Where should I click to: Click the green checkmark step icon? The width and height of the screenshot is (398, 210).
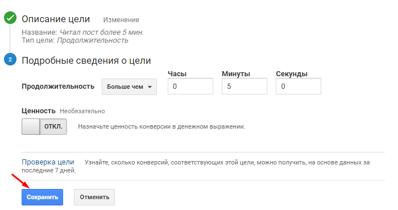pos(10,18)
